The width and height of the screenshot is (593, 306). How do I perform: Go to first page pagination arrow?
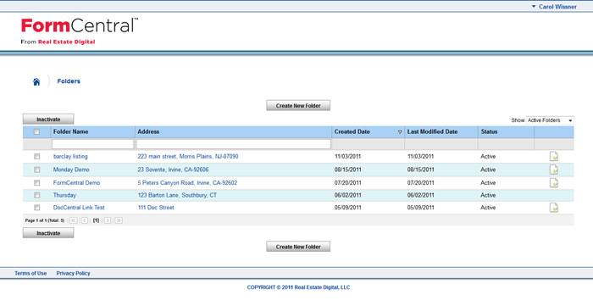click(74, 220)
